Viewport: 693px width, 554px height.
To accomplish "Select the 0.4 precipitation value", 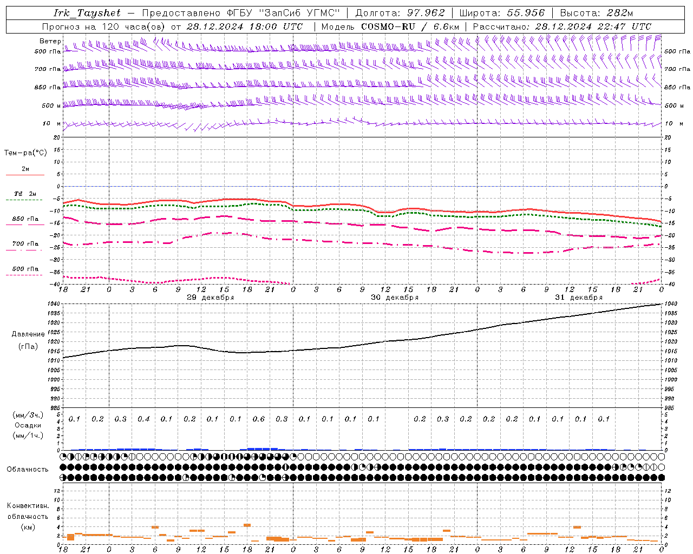I will coord(143,419).
